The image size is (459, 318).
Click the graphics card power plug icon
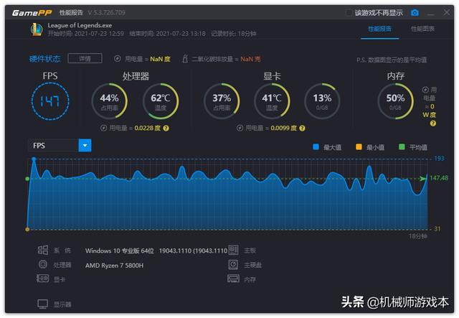[x=240, y=128]
